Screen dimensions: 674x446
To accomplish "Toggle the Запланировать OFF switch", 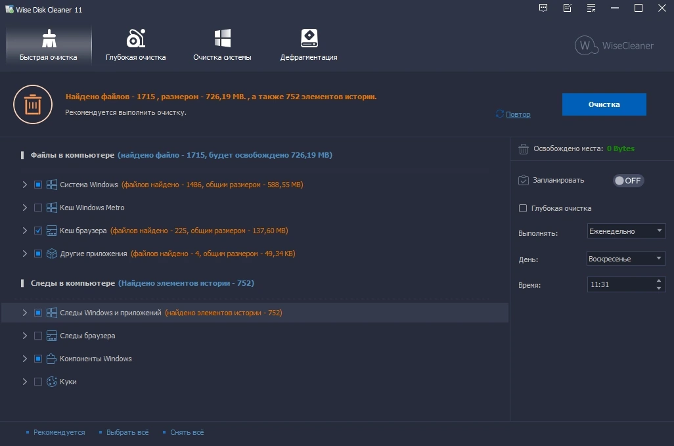I will point(628,181).
